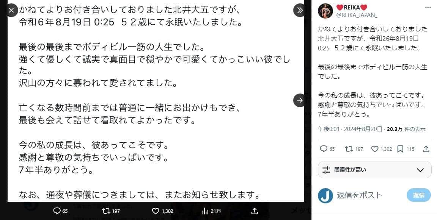Toggle bookmark showing 115

(x=400, y=149)
